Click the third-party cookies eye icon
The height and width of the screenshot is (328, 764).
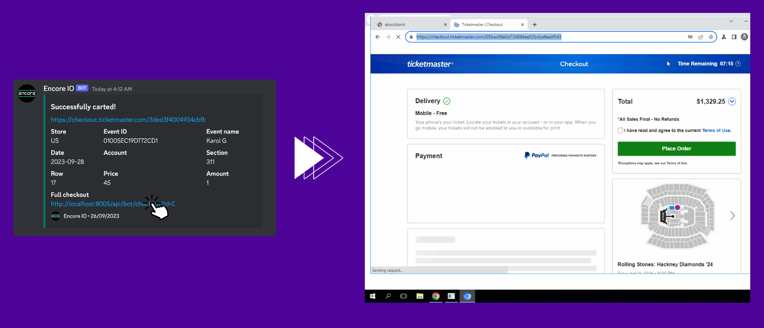[690, 37]
